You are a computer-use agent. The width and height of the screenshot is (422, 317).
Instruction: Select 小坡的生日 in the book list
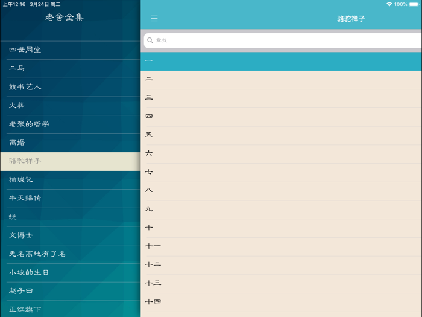click(71, 272)
